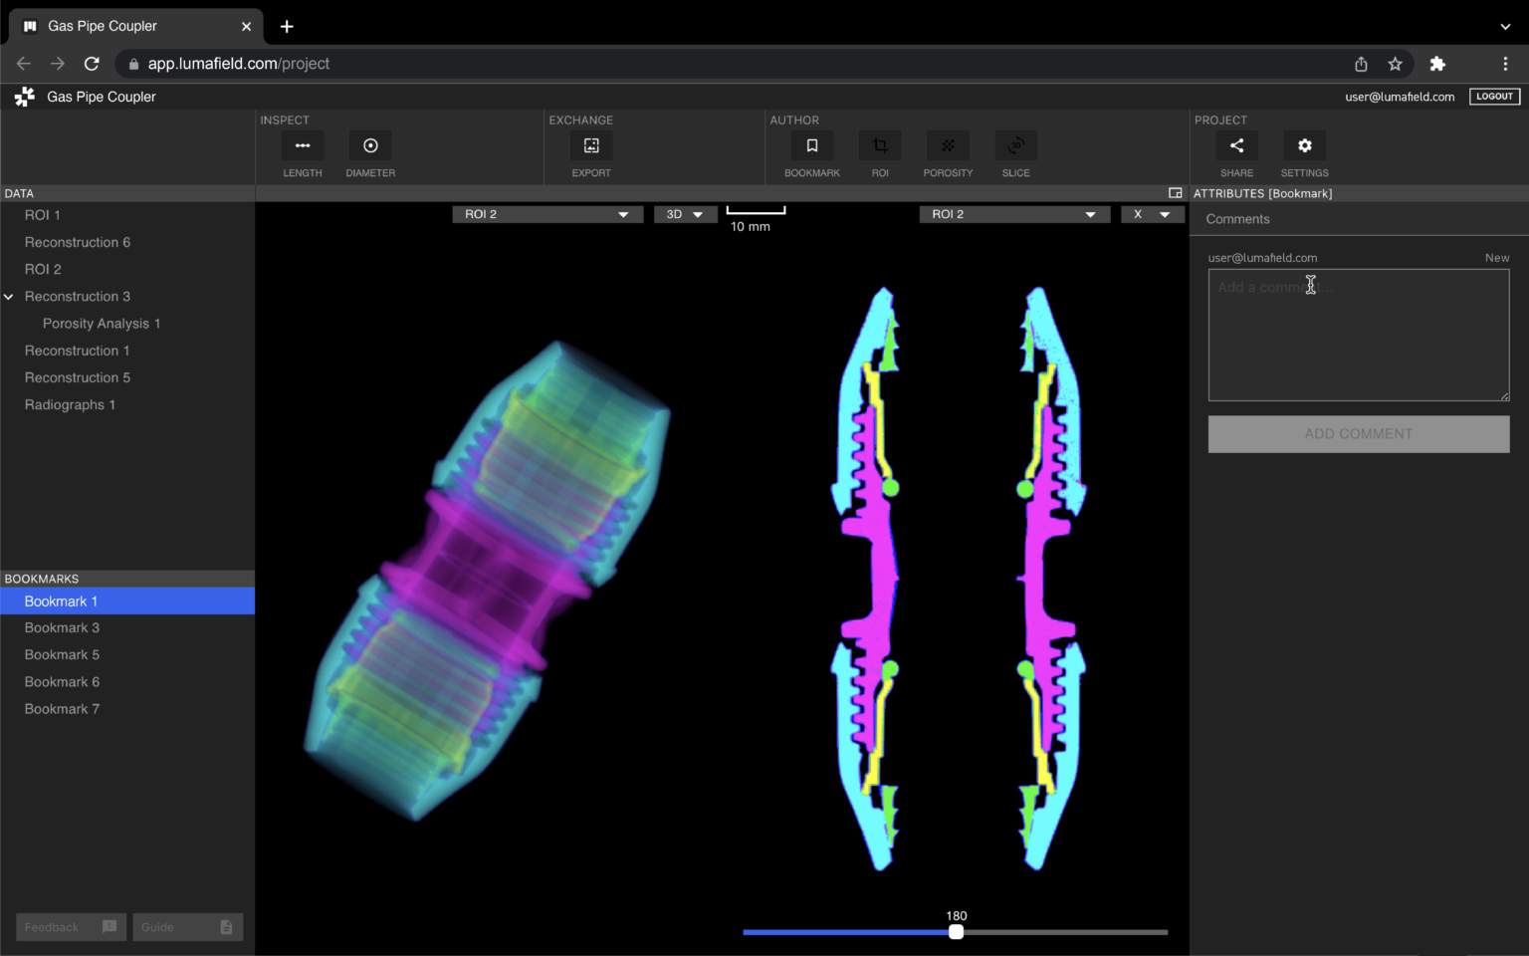Open the left ROI 2 dropdown
This screenshot has width=1529, height=956.
pos(546,214)
